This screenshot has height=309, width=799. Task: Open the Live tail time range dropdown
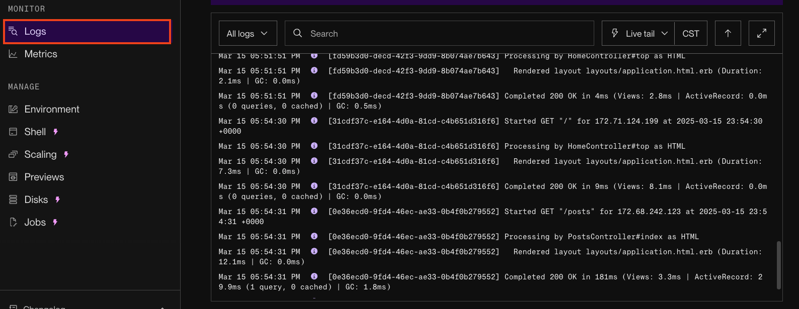tap(638, 34)
